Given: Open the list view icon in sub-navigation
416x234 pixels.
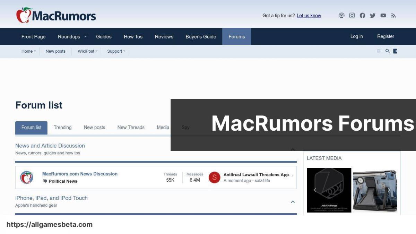Looking at the screenshot, I should click(379, 51).
